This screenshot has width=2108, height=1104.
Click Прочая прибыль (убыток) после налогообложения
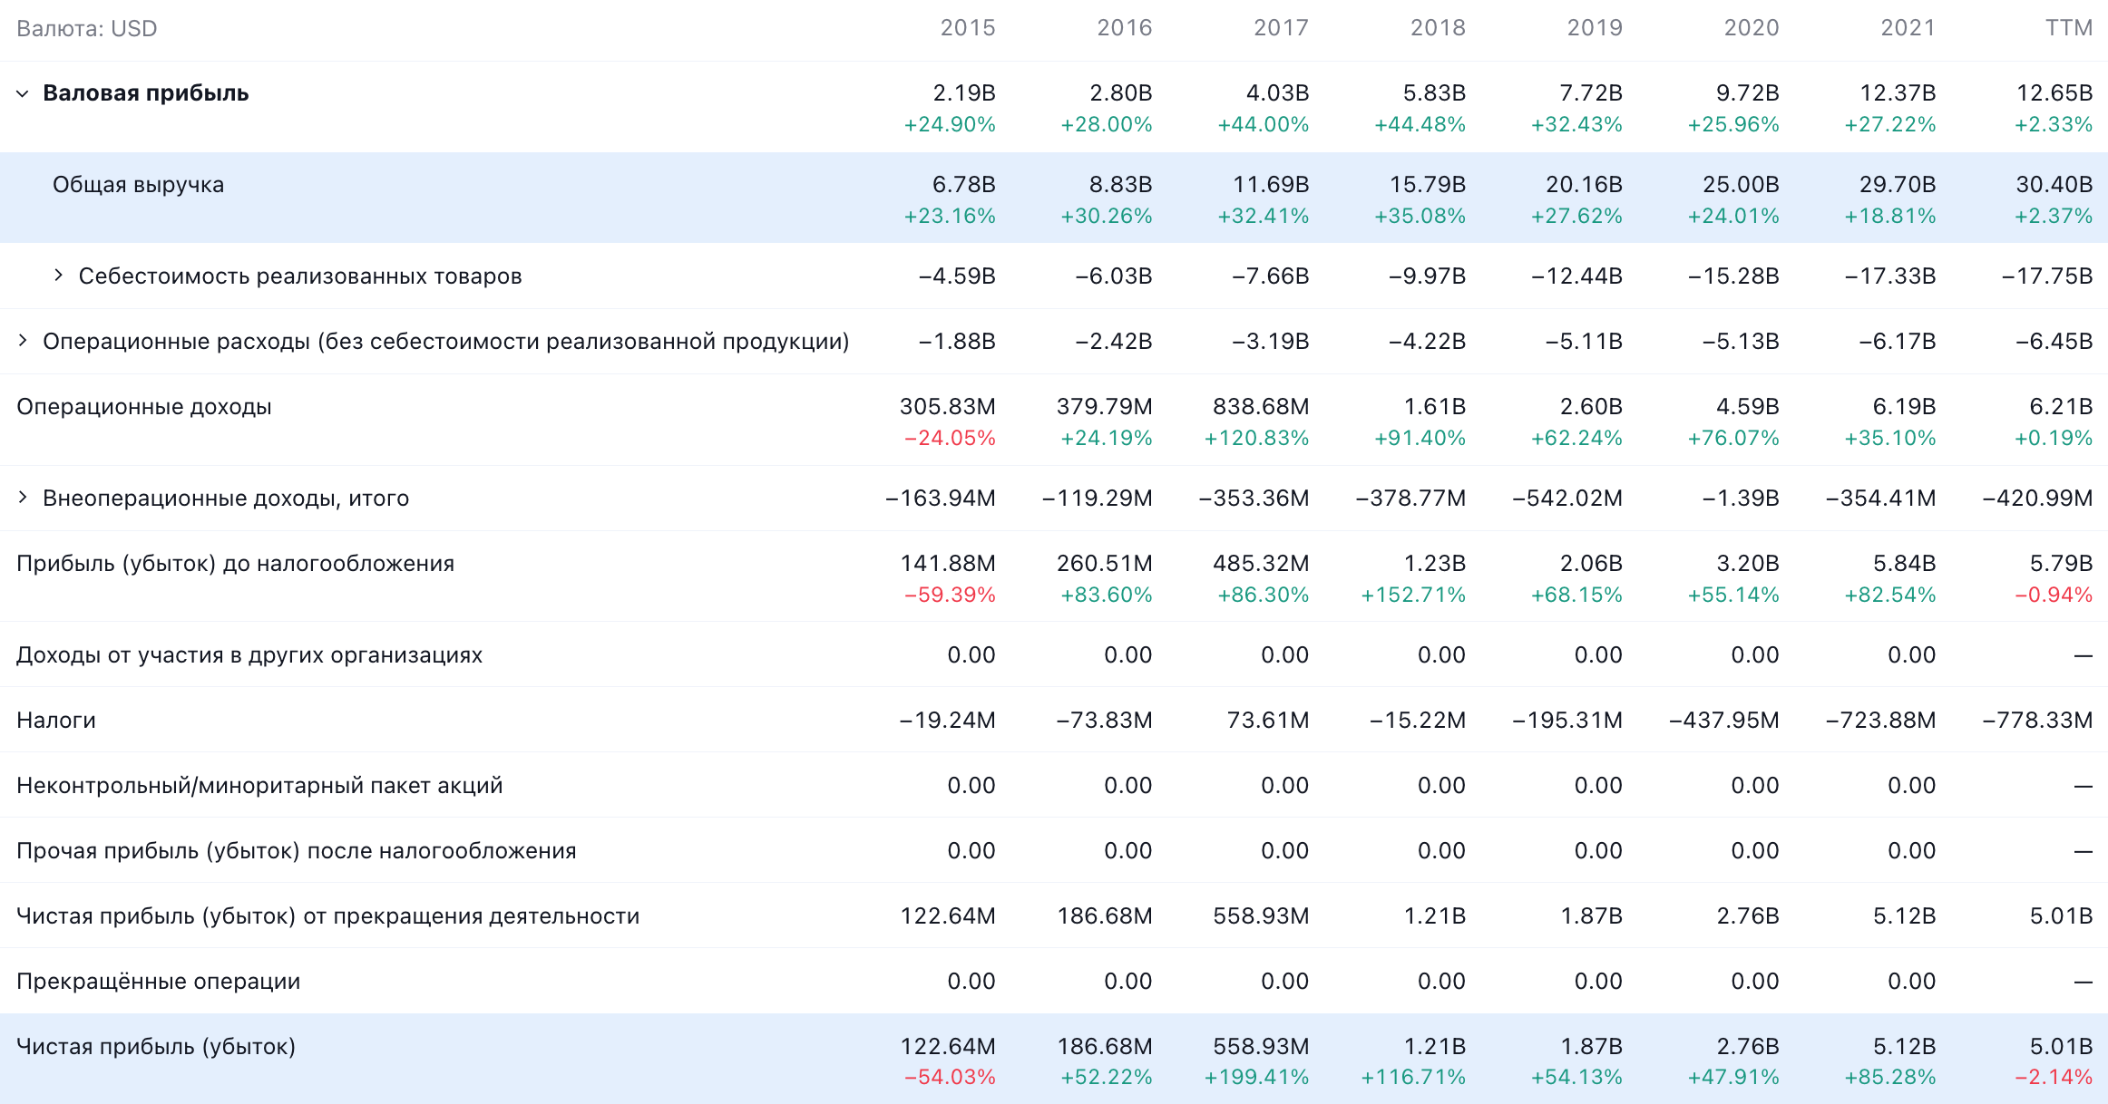pos(297,851)
